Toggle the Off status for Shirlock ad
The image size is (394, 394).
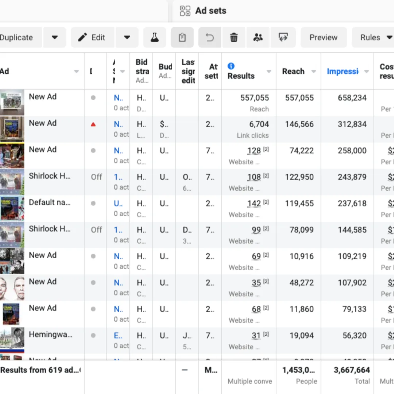pyautogui.click(x=96, y=177)
